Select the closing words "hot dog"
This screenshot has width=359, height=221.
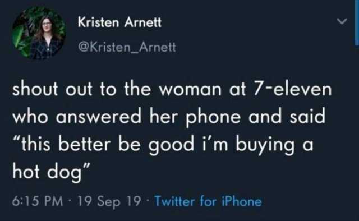(x=47, y=172)
